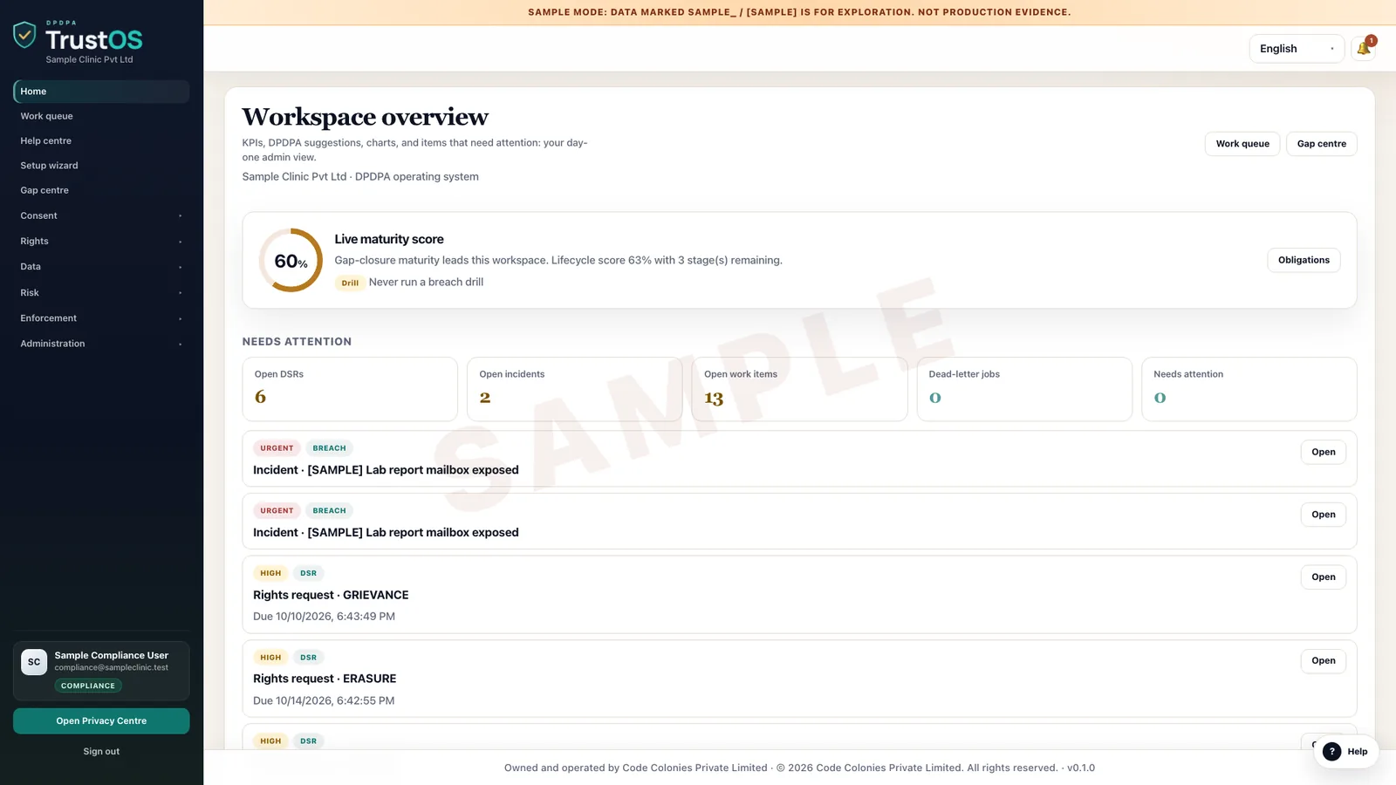Open Setup wizard in sidebar

coord(101,166)
